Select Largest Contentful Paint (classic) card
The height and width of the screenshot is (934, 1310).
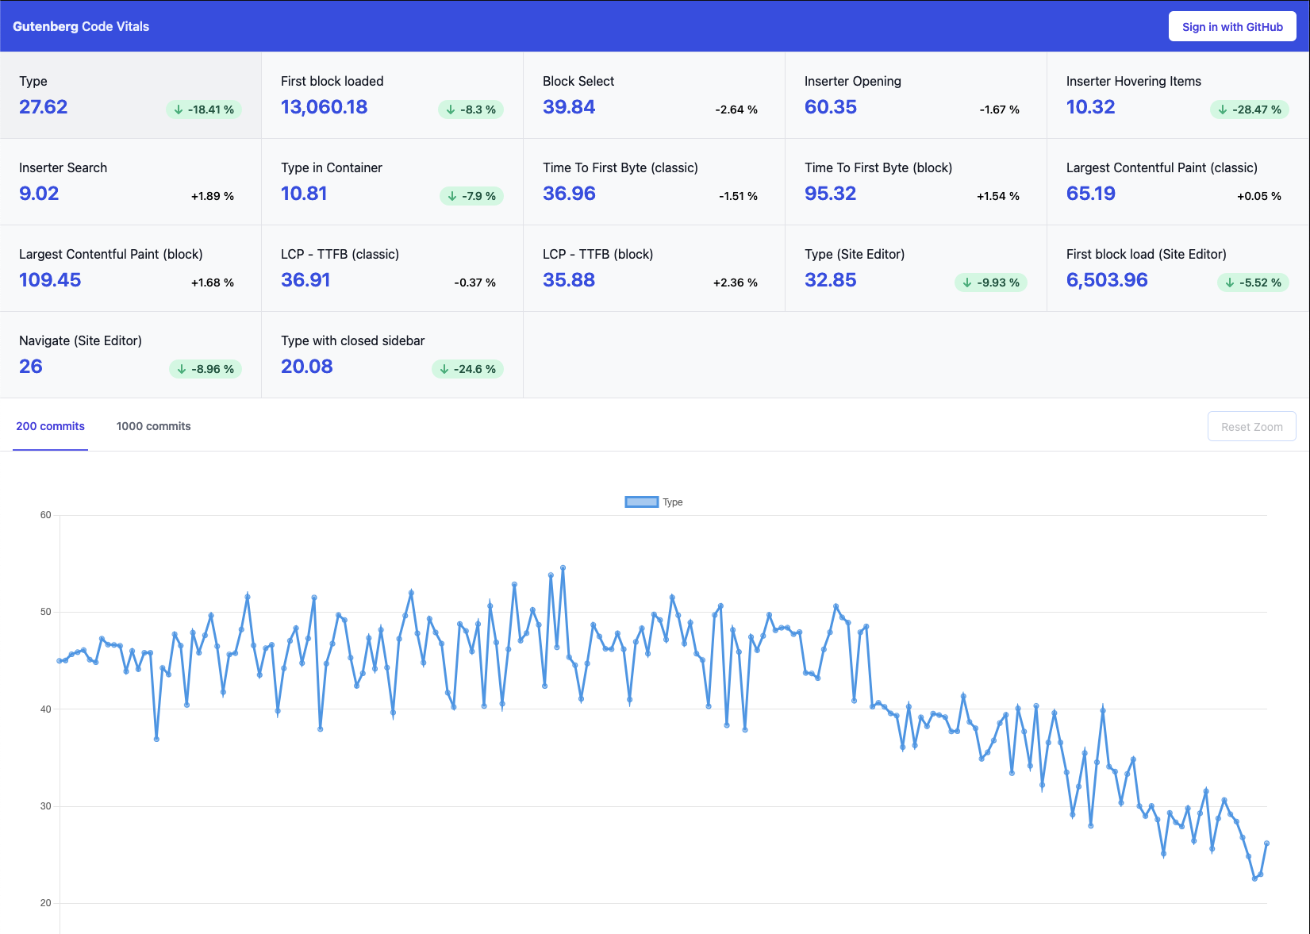click(1178, 182)
